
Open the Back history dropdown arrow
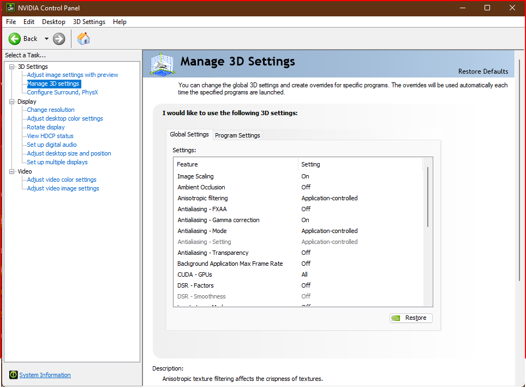(46, 39)
